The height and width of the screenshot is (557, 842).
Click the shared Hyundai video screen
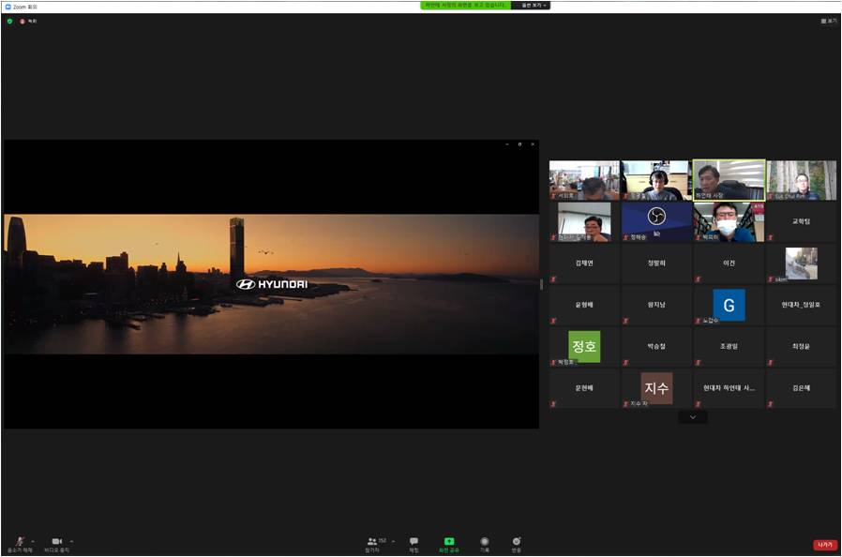(271, 284)
